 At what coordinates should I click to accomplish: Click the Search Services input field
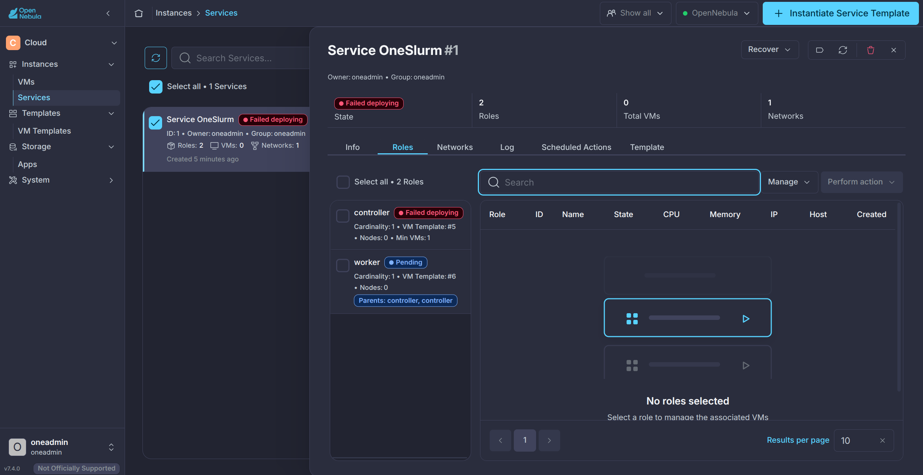pos(241,58)
